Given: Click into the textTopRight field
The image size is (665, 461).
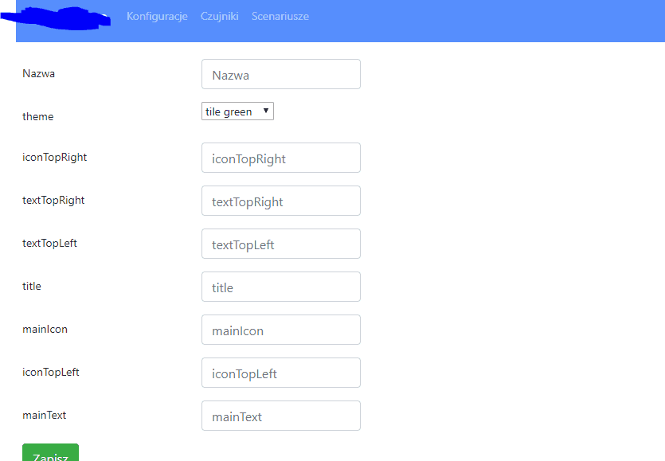Looking at the screenshot, I should coord(281,201).
